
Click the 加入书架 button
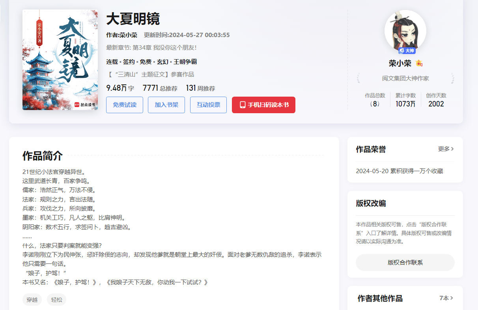tap(166, 105)
